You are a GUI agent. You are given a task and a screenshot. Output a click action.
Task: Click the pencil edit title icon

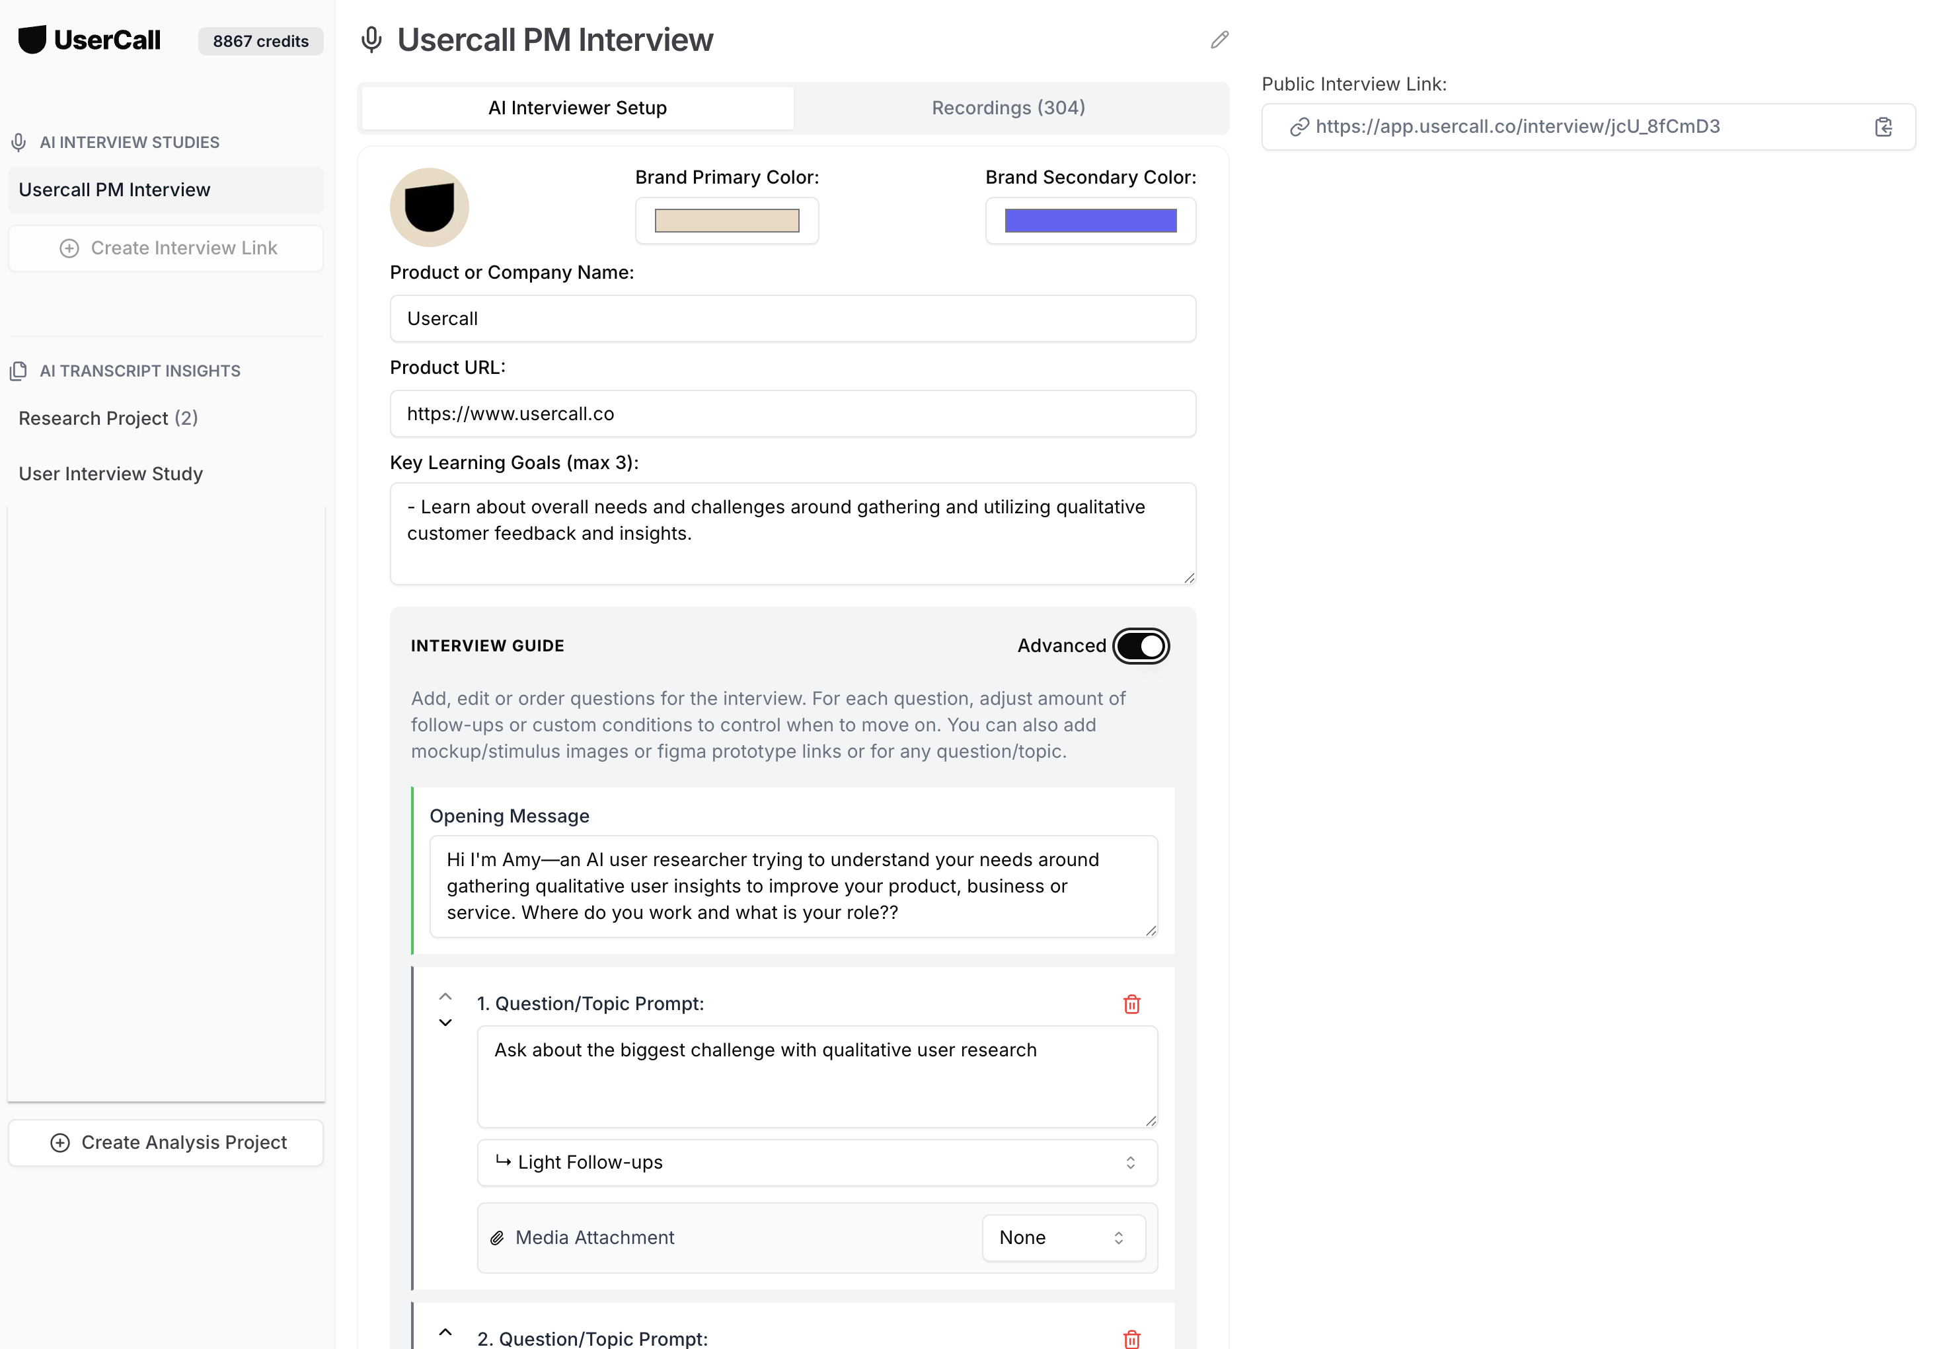click(x=1219, y=40)
